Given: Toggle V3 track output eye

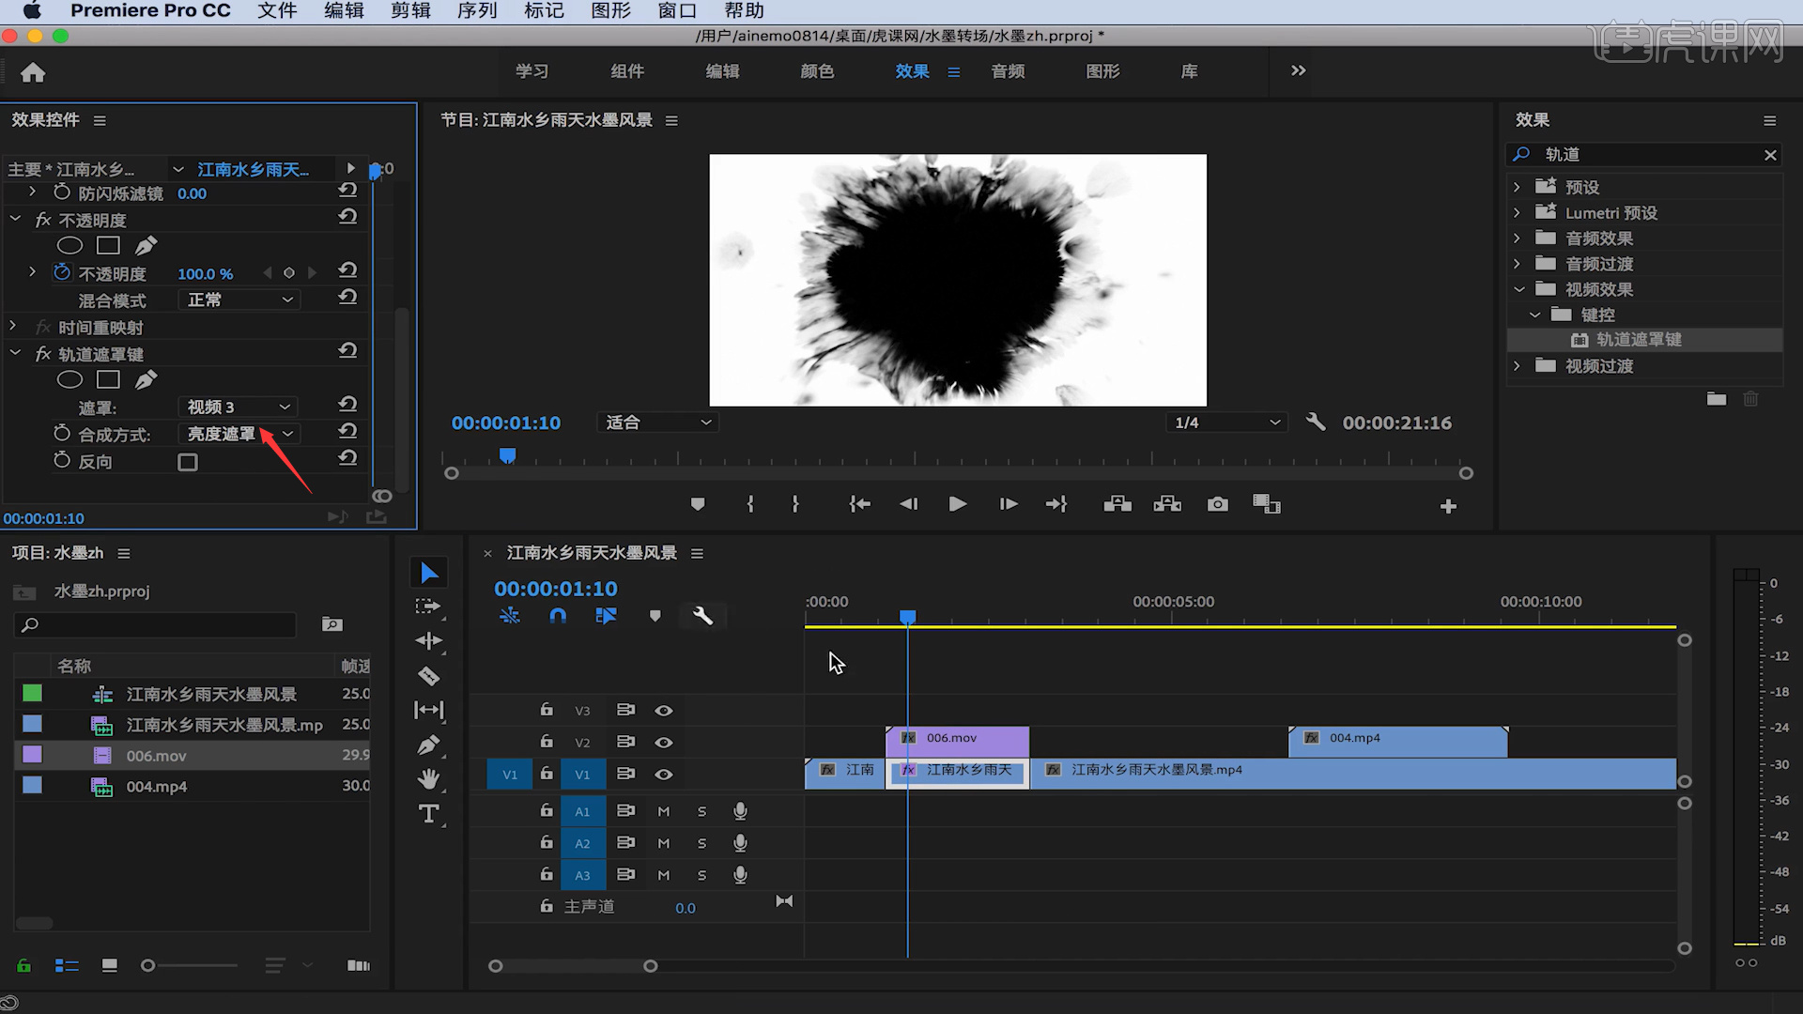Looking at the screenshot, I should click(663, 711).
